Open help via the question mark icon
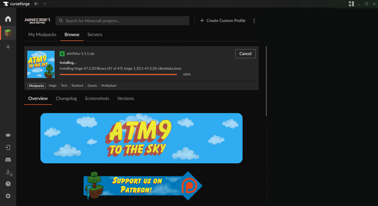 point(8,184)
